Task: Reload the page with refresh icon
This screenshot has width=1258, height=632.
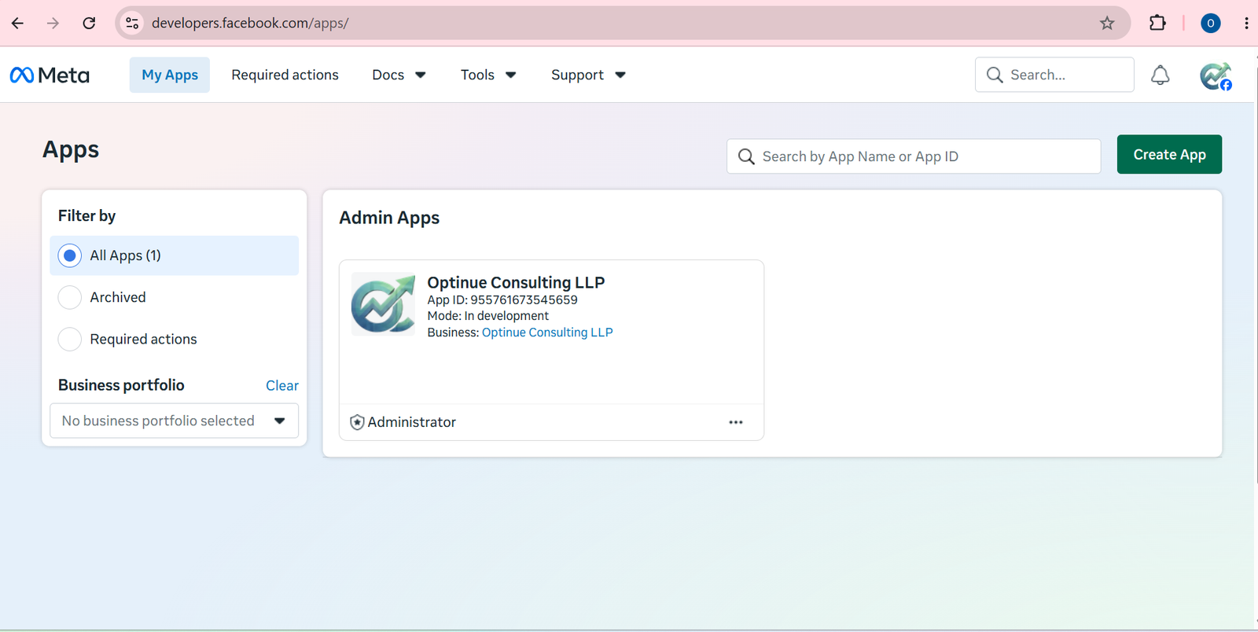Action: (89, 24)
